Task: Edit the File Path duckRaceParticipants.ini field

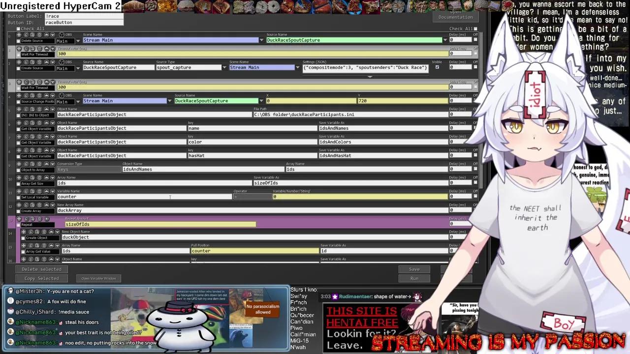Action: (350, 115)
